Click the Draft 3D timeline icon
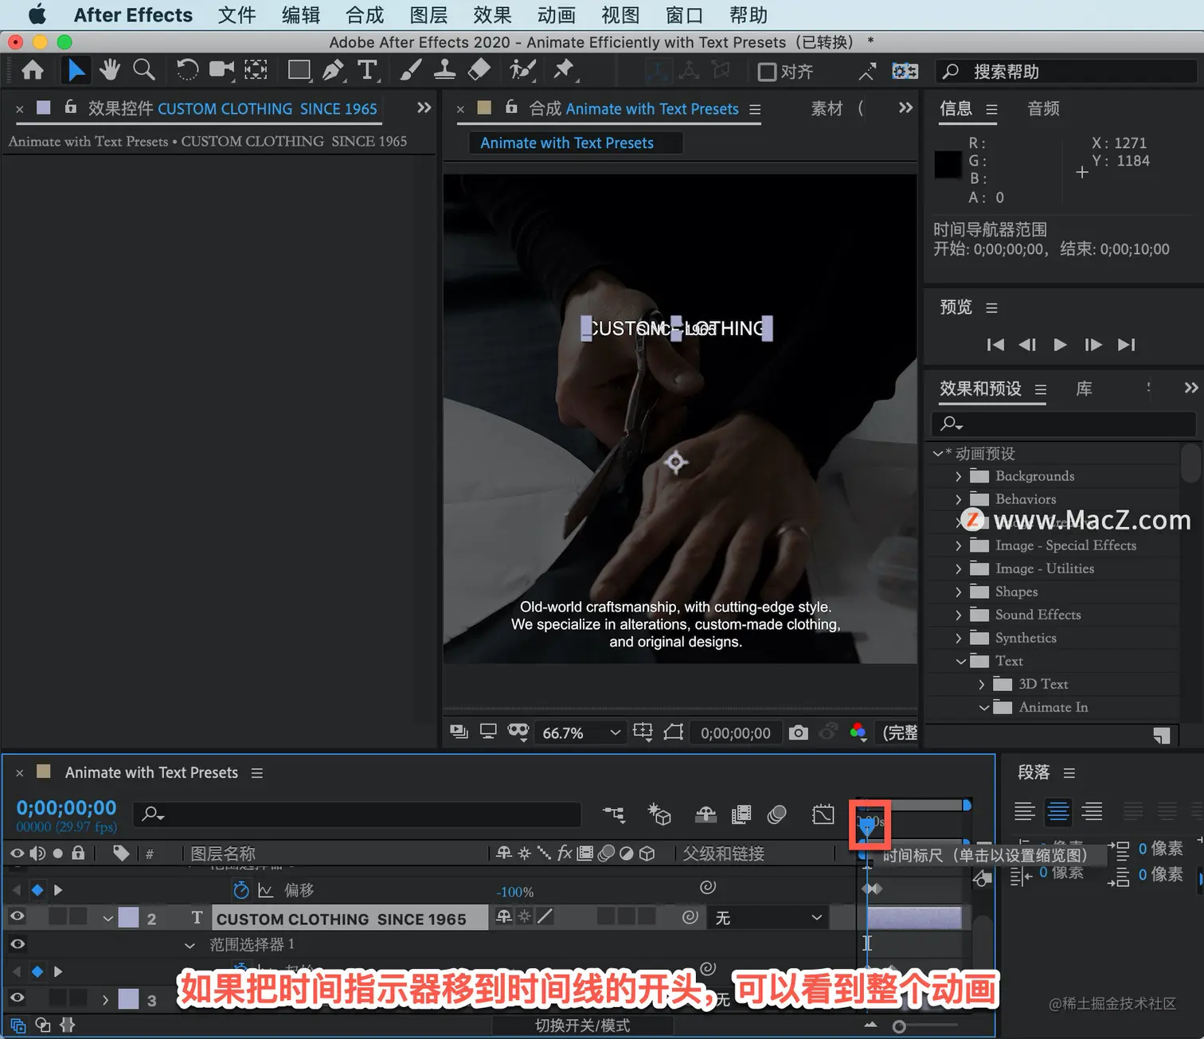Image resolution: width=1204 pixels, height=1039 pixels. click(x=659, y=814)
